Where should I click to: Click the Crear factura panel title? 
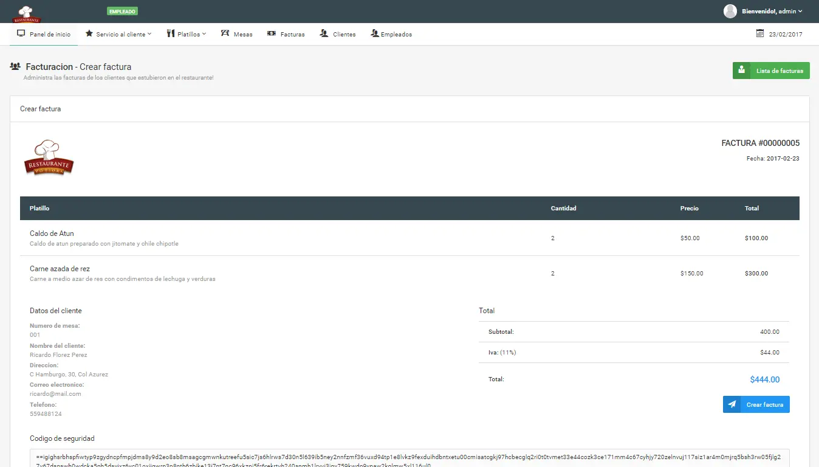(41, 109)
